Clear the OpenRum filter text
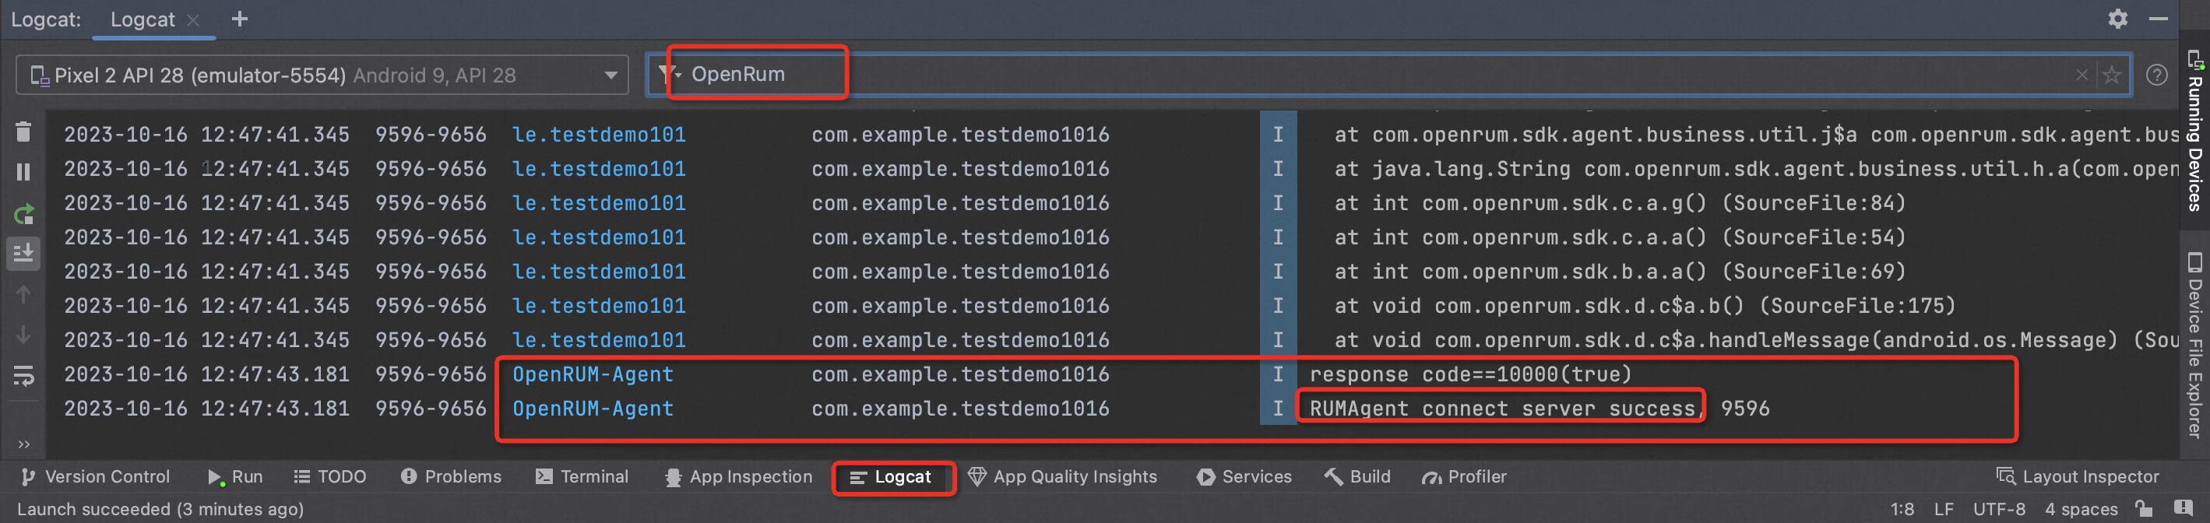Viewport: 2210px width, 523px height. pos(2082,75)
